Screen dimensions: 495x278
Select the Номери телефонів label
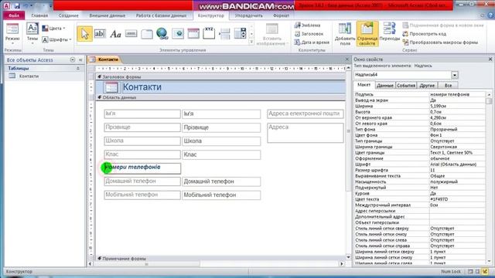tap(142, 168)
